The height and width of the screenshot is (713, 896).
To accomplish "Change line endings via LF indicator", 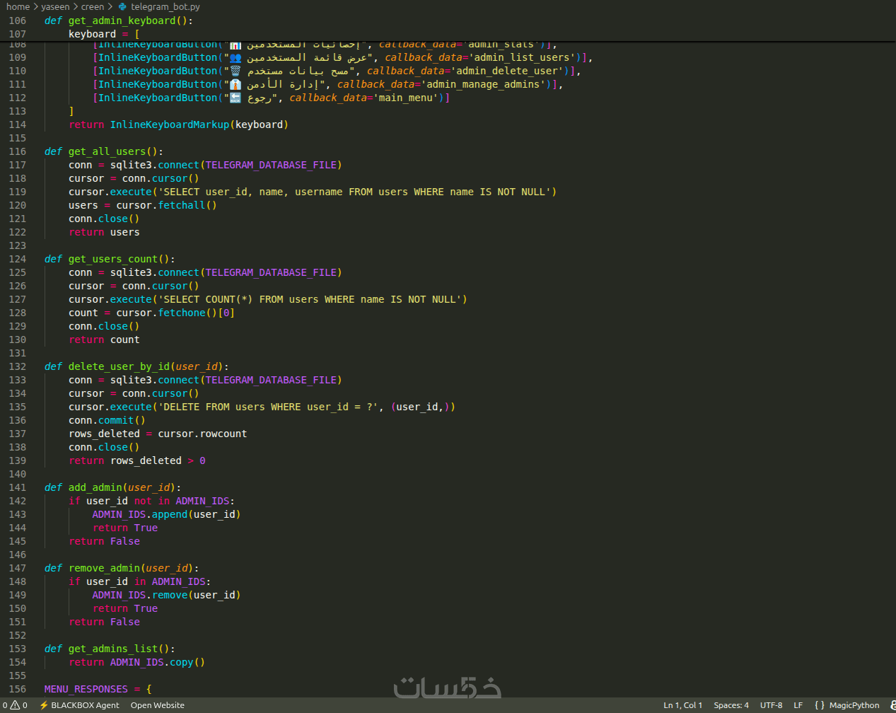I will (798, 705).
